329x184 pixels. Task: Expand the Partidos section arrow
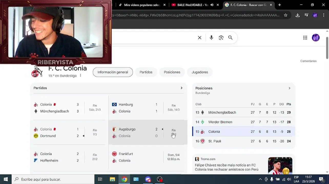[x=181, y=88]
